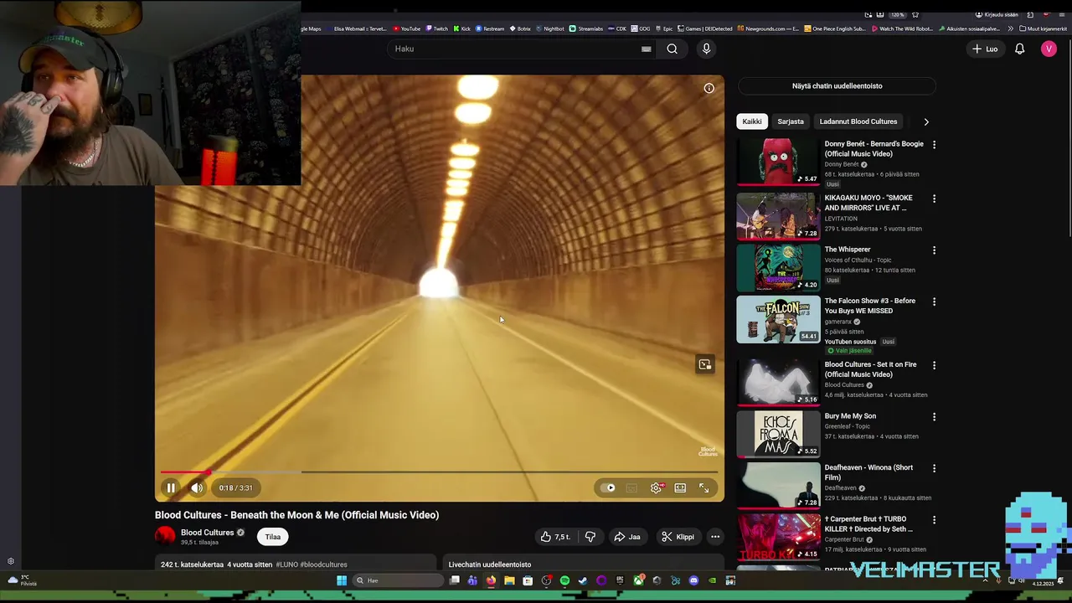Image resolution: width=1072 pixels, height=603 pixels.
Task: Open the Deafheaven - Winona (Short Film) title
Action: click(868, 472)
